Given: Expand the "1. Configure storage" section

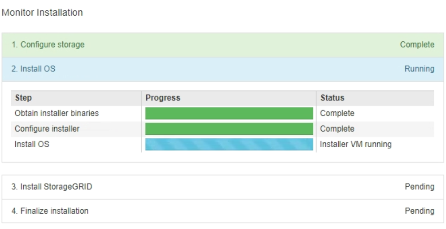Looking at the screenshot, I should coord(48,44).
